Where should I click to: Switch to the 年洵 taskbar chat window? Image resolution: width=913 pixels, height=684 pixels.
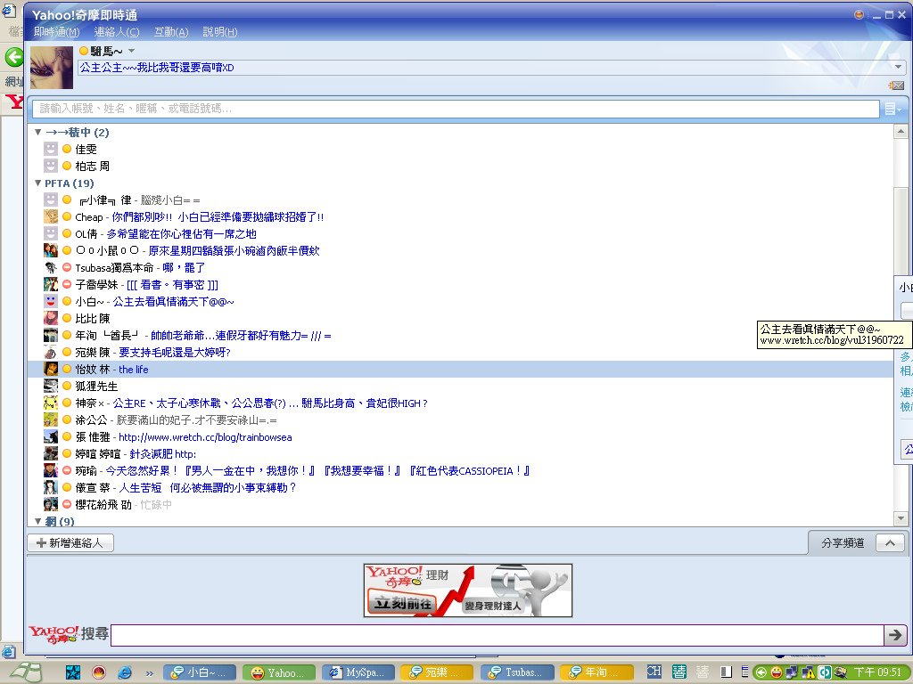point(596,672)
